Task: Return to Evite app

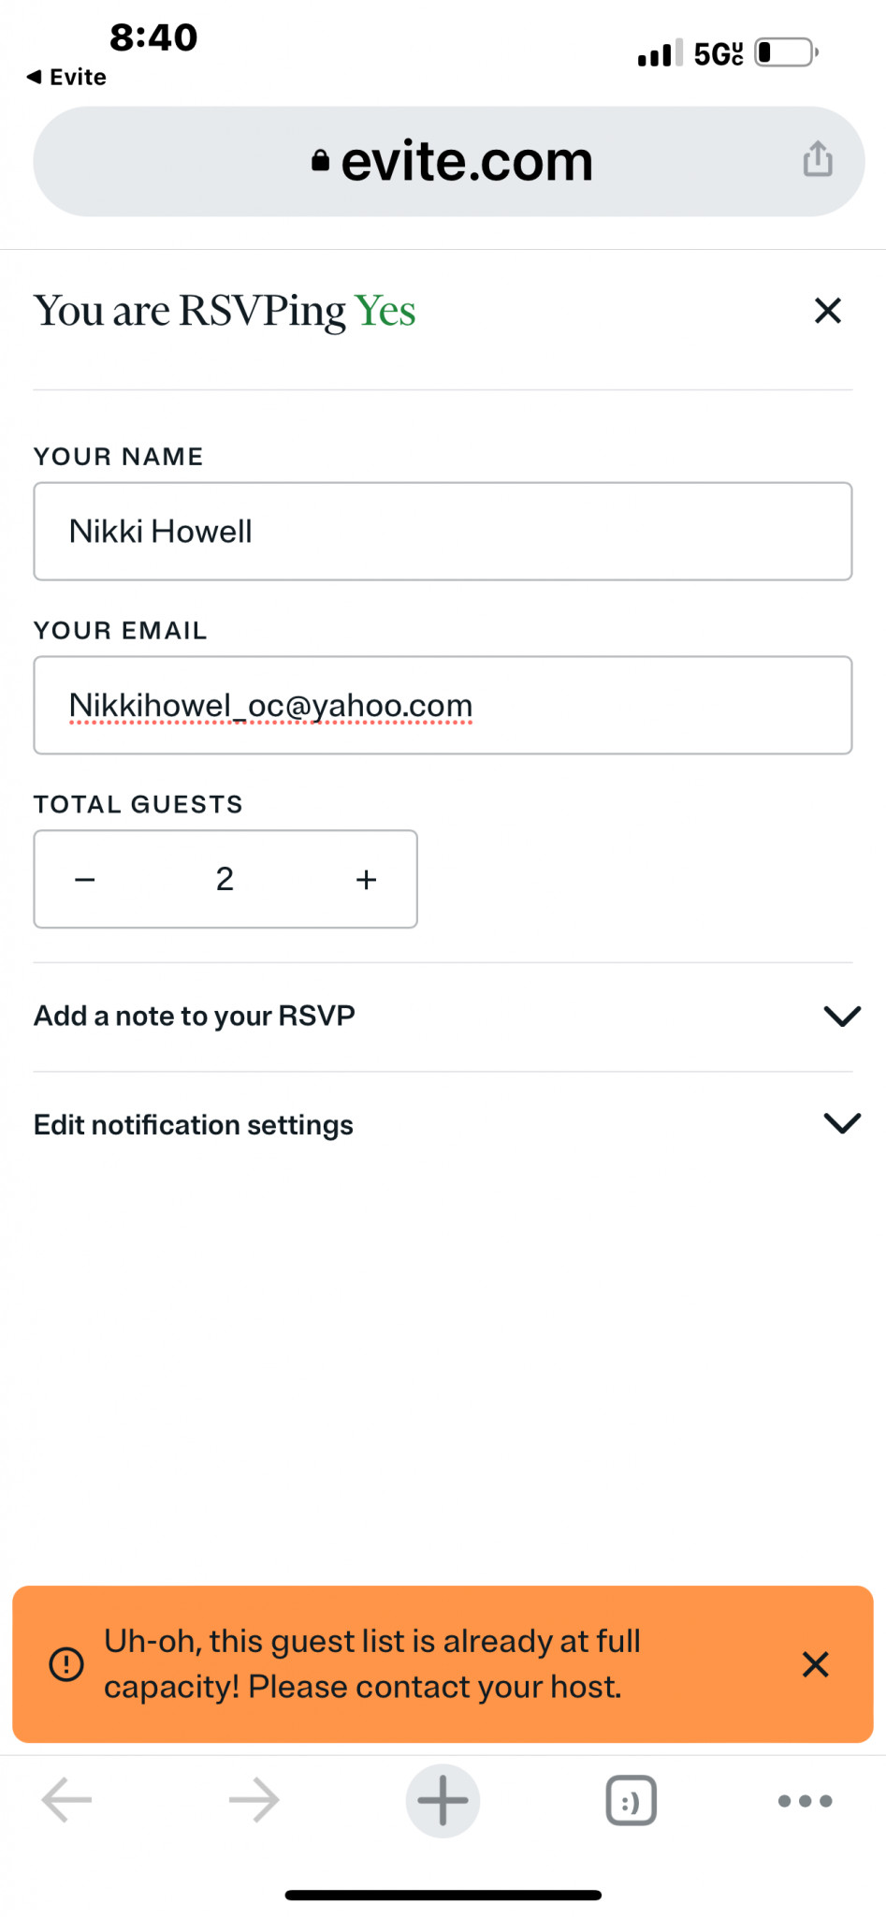Action: pos(66,77)
